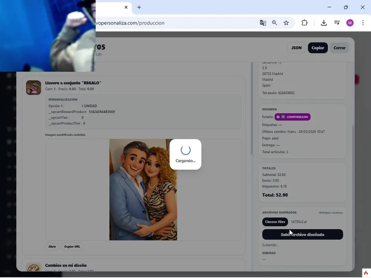Close the current browser tab
371x278 pixels.
pyautogui.click(x=126, y=7)
